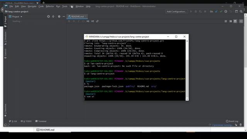Click the Git rollback arrow icon
The image size is (247, 139).
tap(230, 12)
